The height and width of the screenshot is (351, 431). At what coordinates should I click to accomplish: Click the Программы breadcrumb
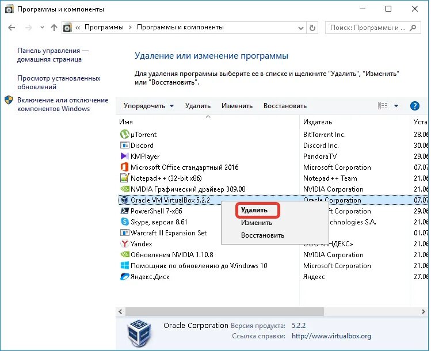pyautogui.click(x=104, y=27)
